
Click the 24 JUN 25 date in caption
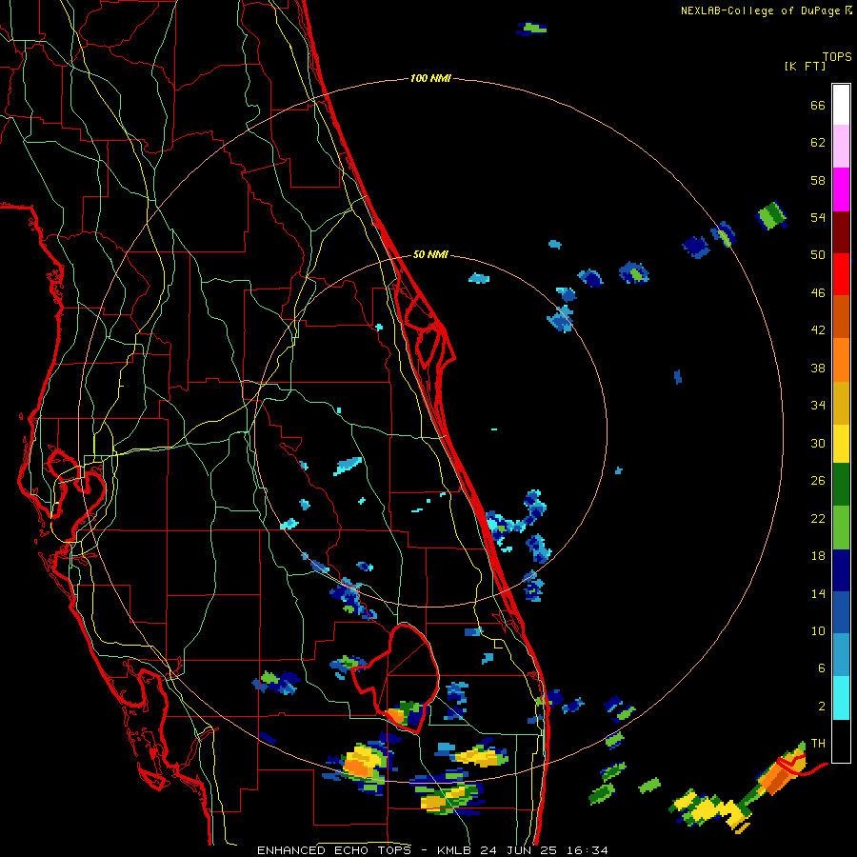[518, 850]
